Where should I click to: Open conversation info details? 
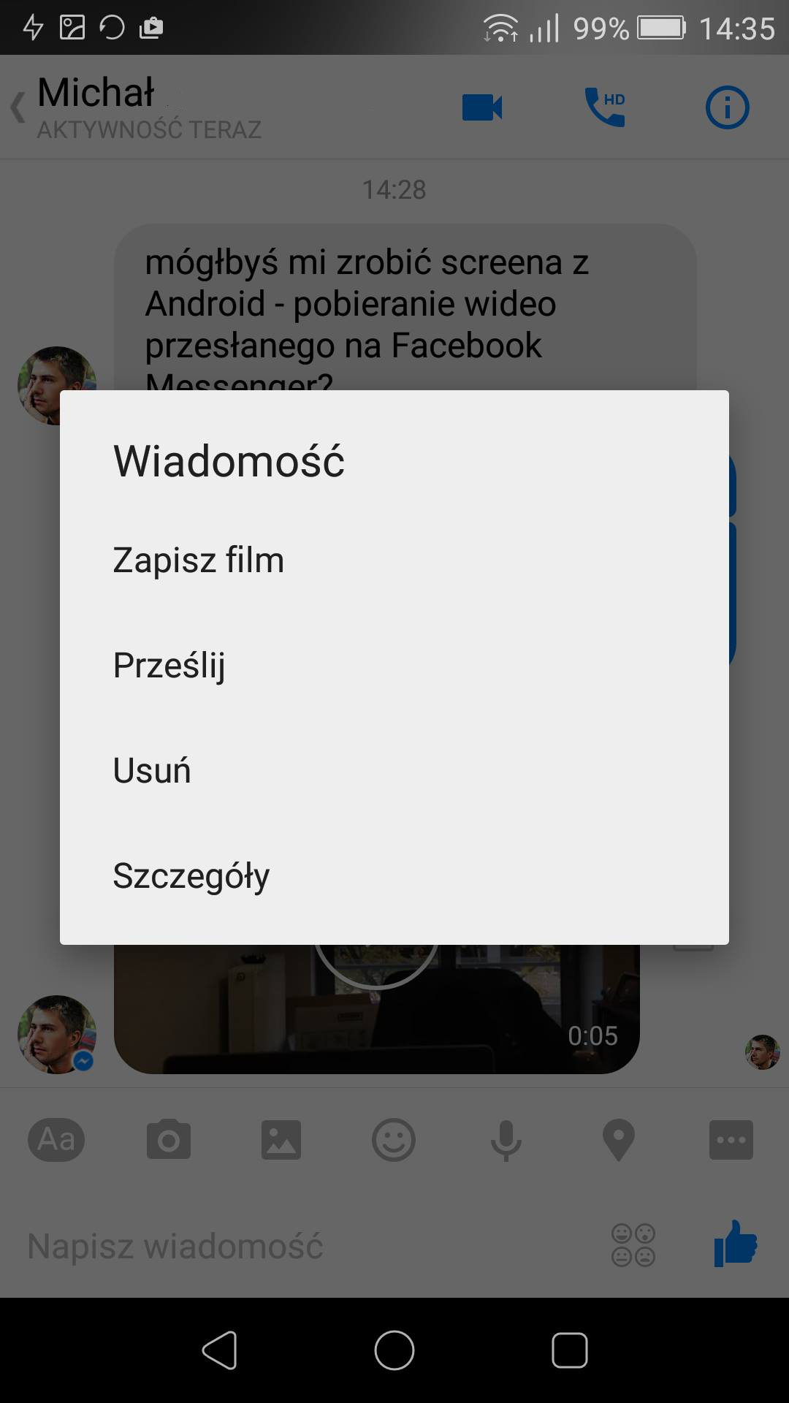coord(727,107)
